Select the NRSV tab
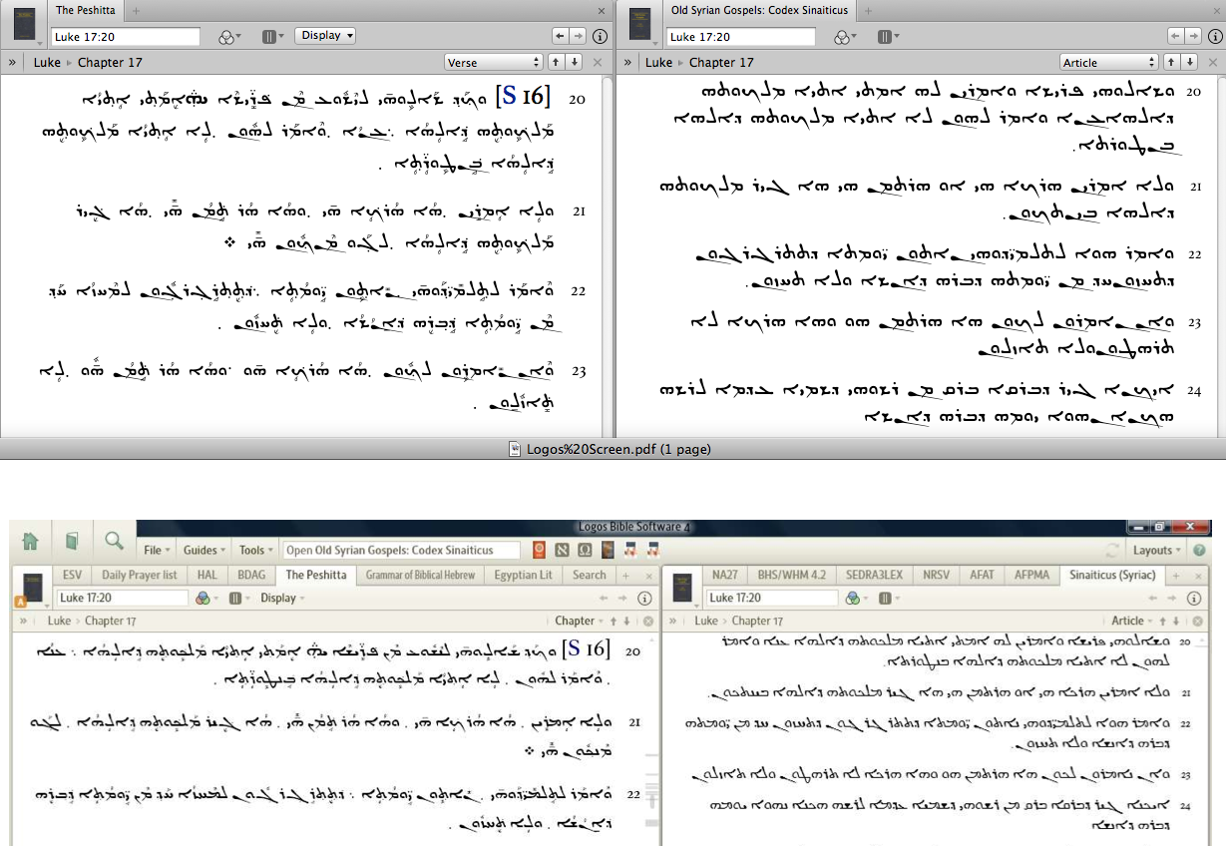This screenshot has width=1226, height=846. pyautogui.click(x=935, y=575)
